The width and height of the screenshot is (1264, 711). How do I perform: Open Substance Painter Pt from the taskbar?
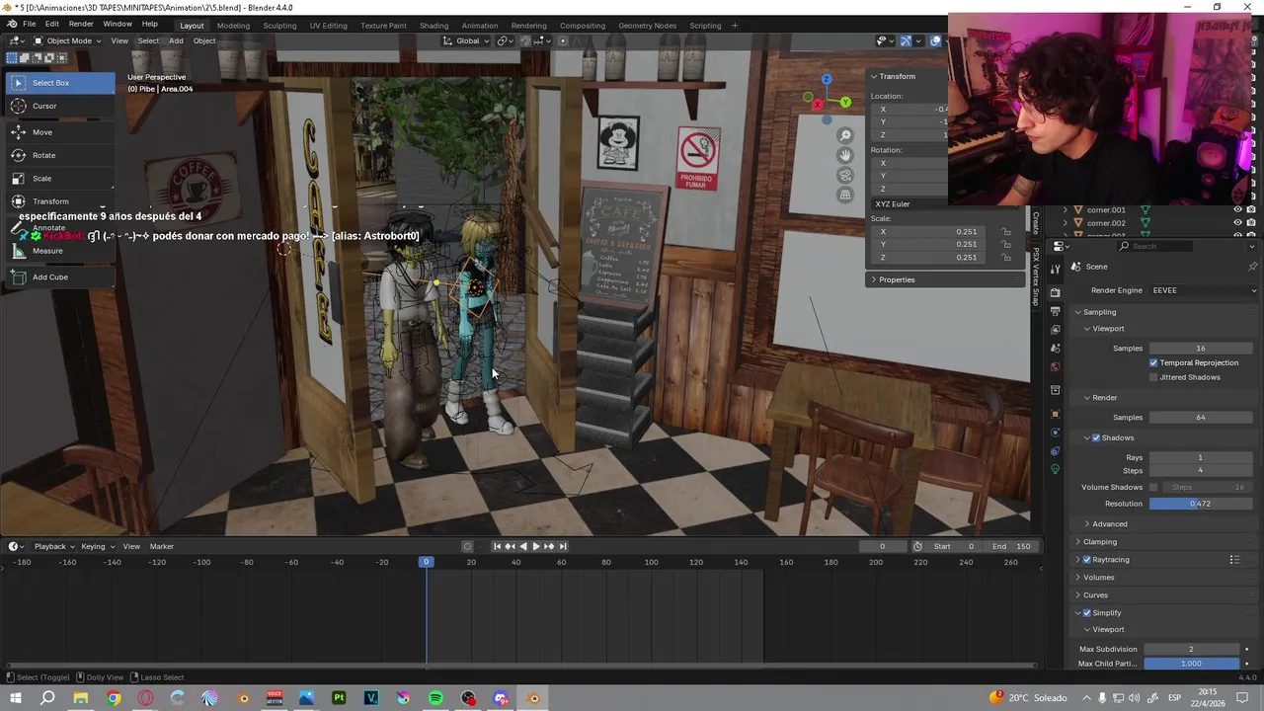339,698
